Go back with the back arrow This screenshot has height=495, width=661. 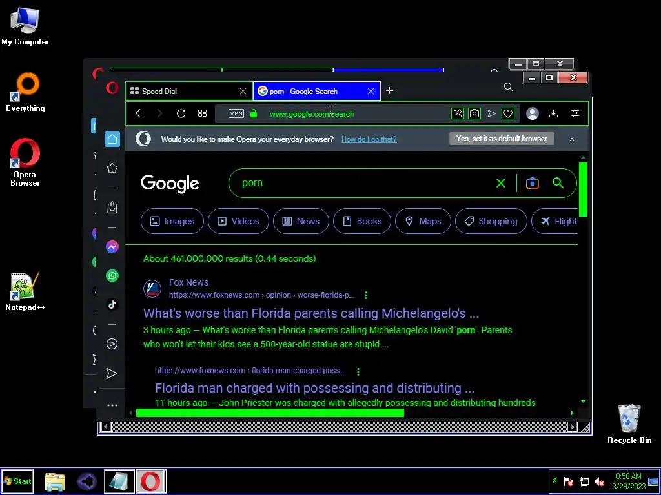click(x=138, y=113)
